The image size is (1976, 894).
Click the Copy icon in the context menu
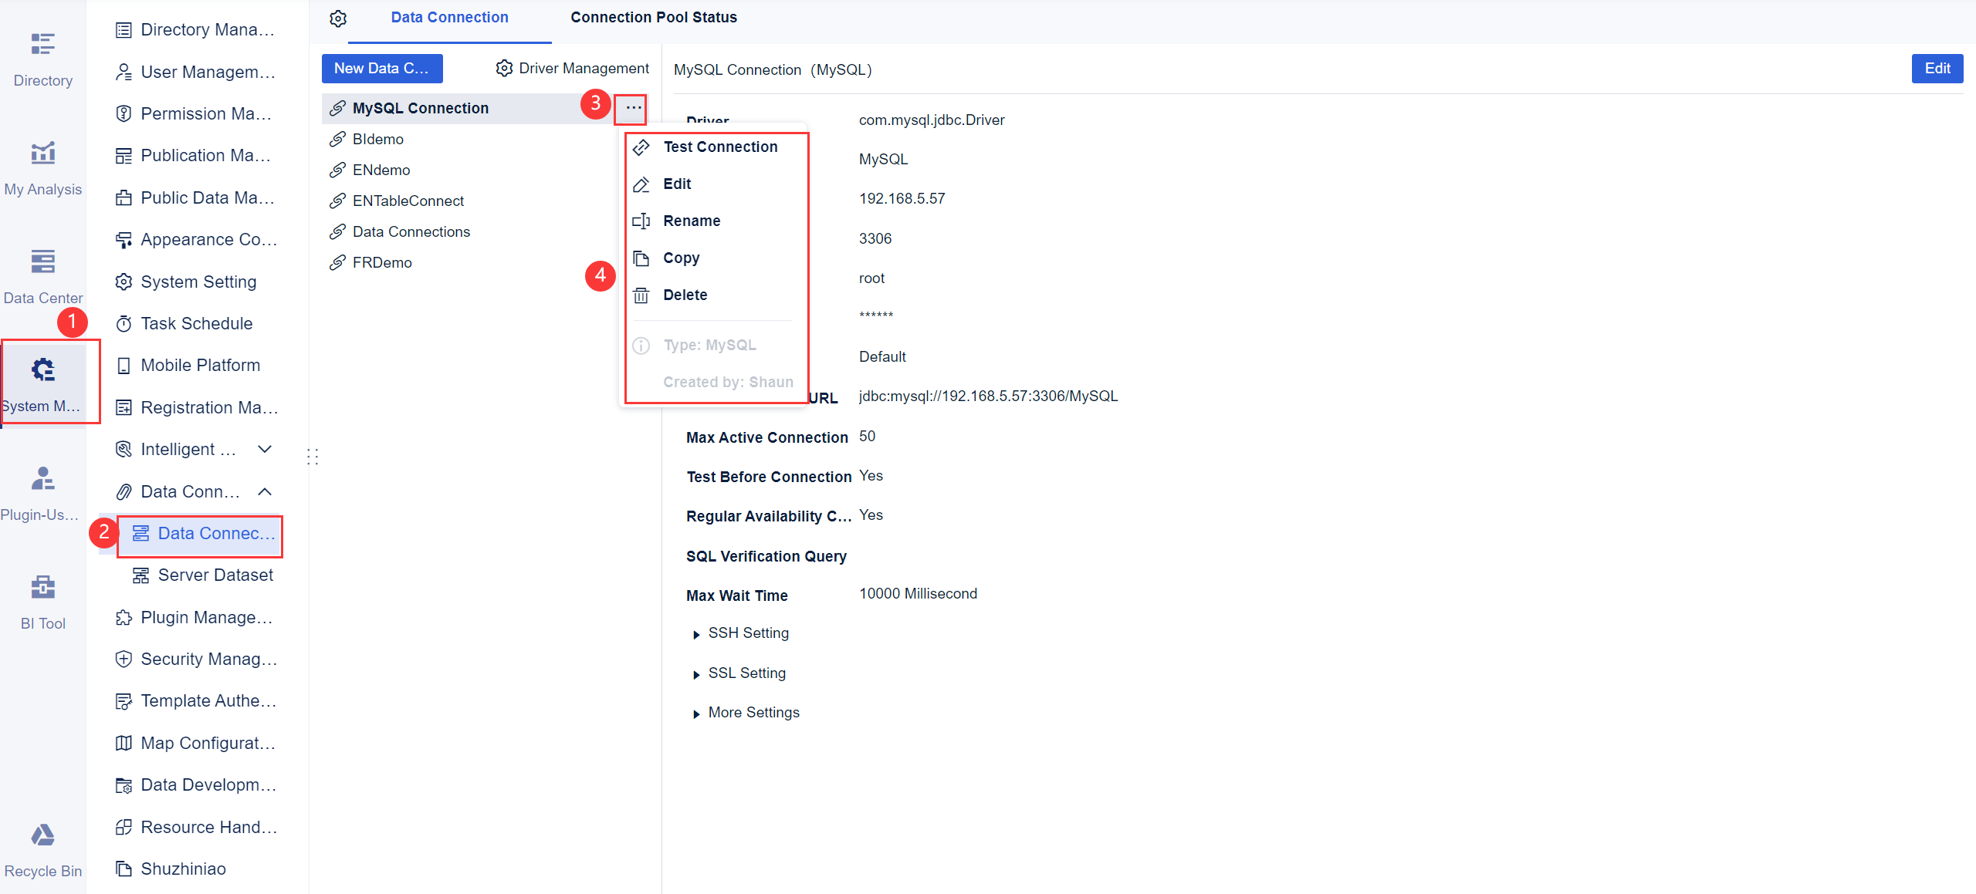coord(641,258)
